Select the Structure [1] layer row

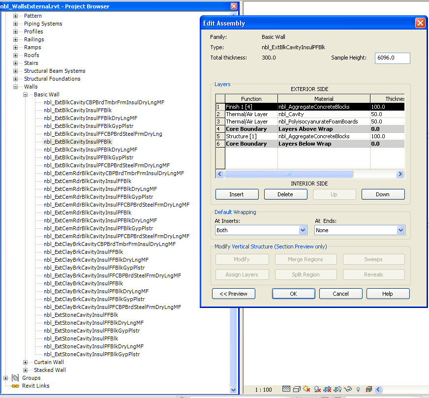(310, 136)
